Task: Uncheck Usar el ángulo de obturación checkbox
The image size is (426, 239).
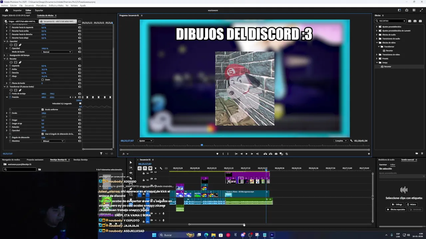Action: click(43, 134)
